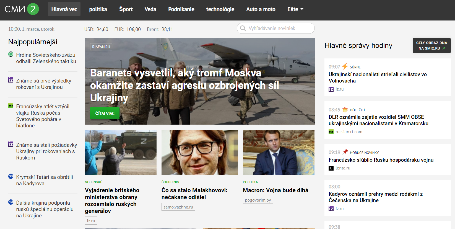Open the Macron: Vojna bude dlhá article
Image resolution: width=455 pixels, height=229 pixels.
click(275, 190)
